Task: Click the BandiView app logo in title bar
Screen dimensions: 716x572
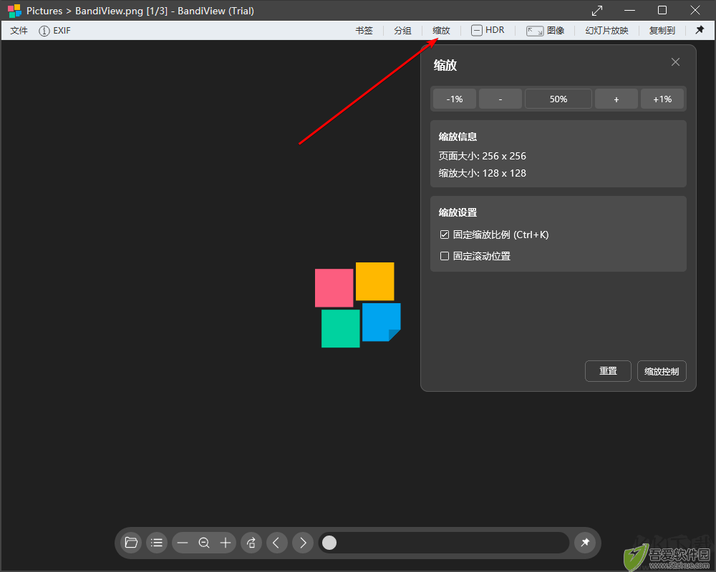Action: [x=14, y=11]
